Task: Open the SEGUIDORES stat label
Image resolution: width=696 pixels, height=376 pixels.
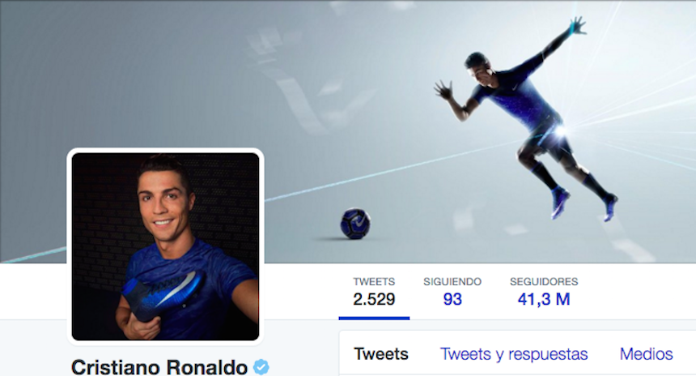Action: click(x=544, y=282)
